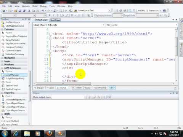Click the Copy toolbar icon
Image resolution: width=183 pixels, height=137 pixels.
click(x=34, y=11)
